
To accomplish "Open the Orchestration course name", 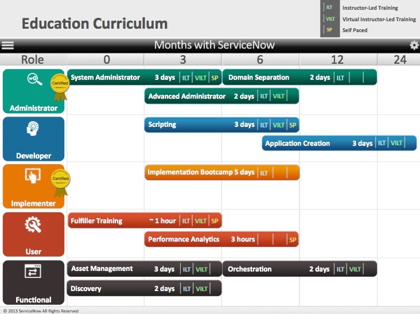I will pyautogui.click(x=250, y=269).
